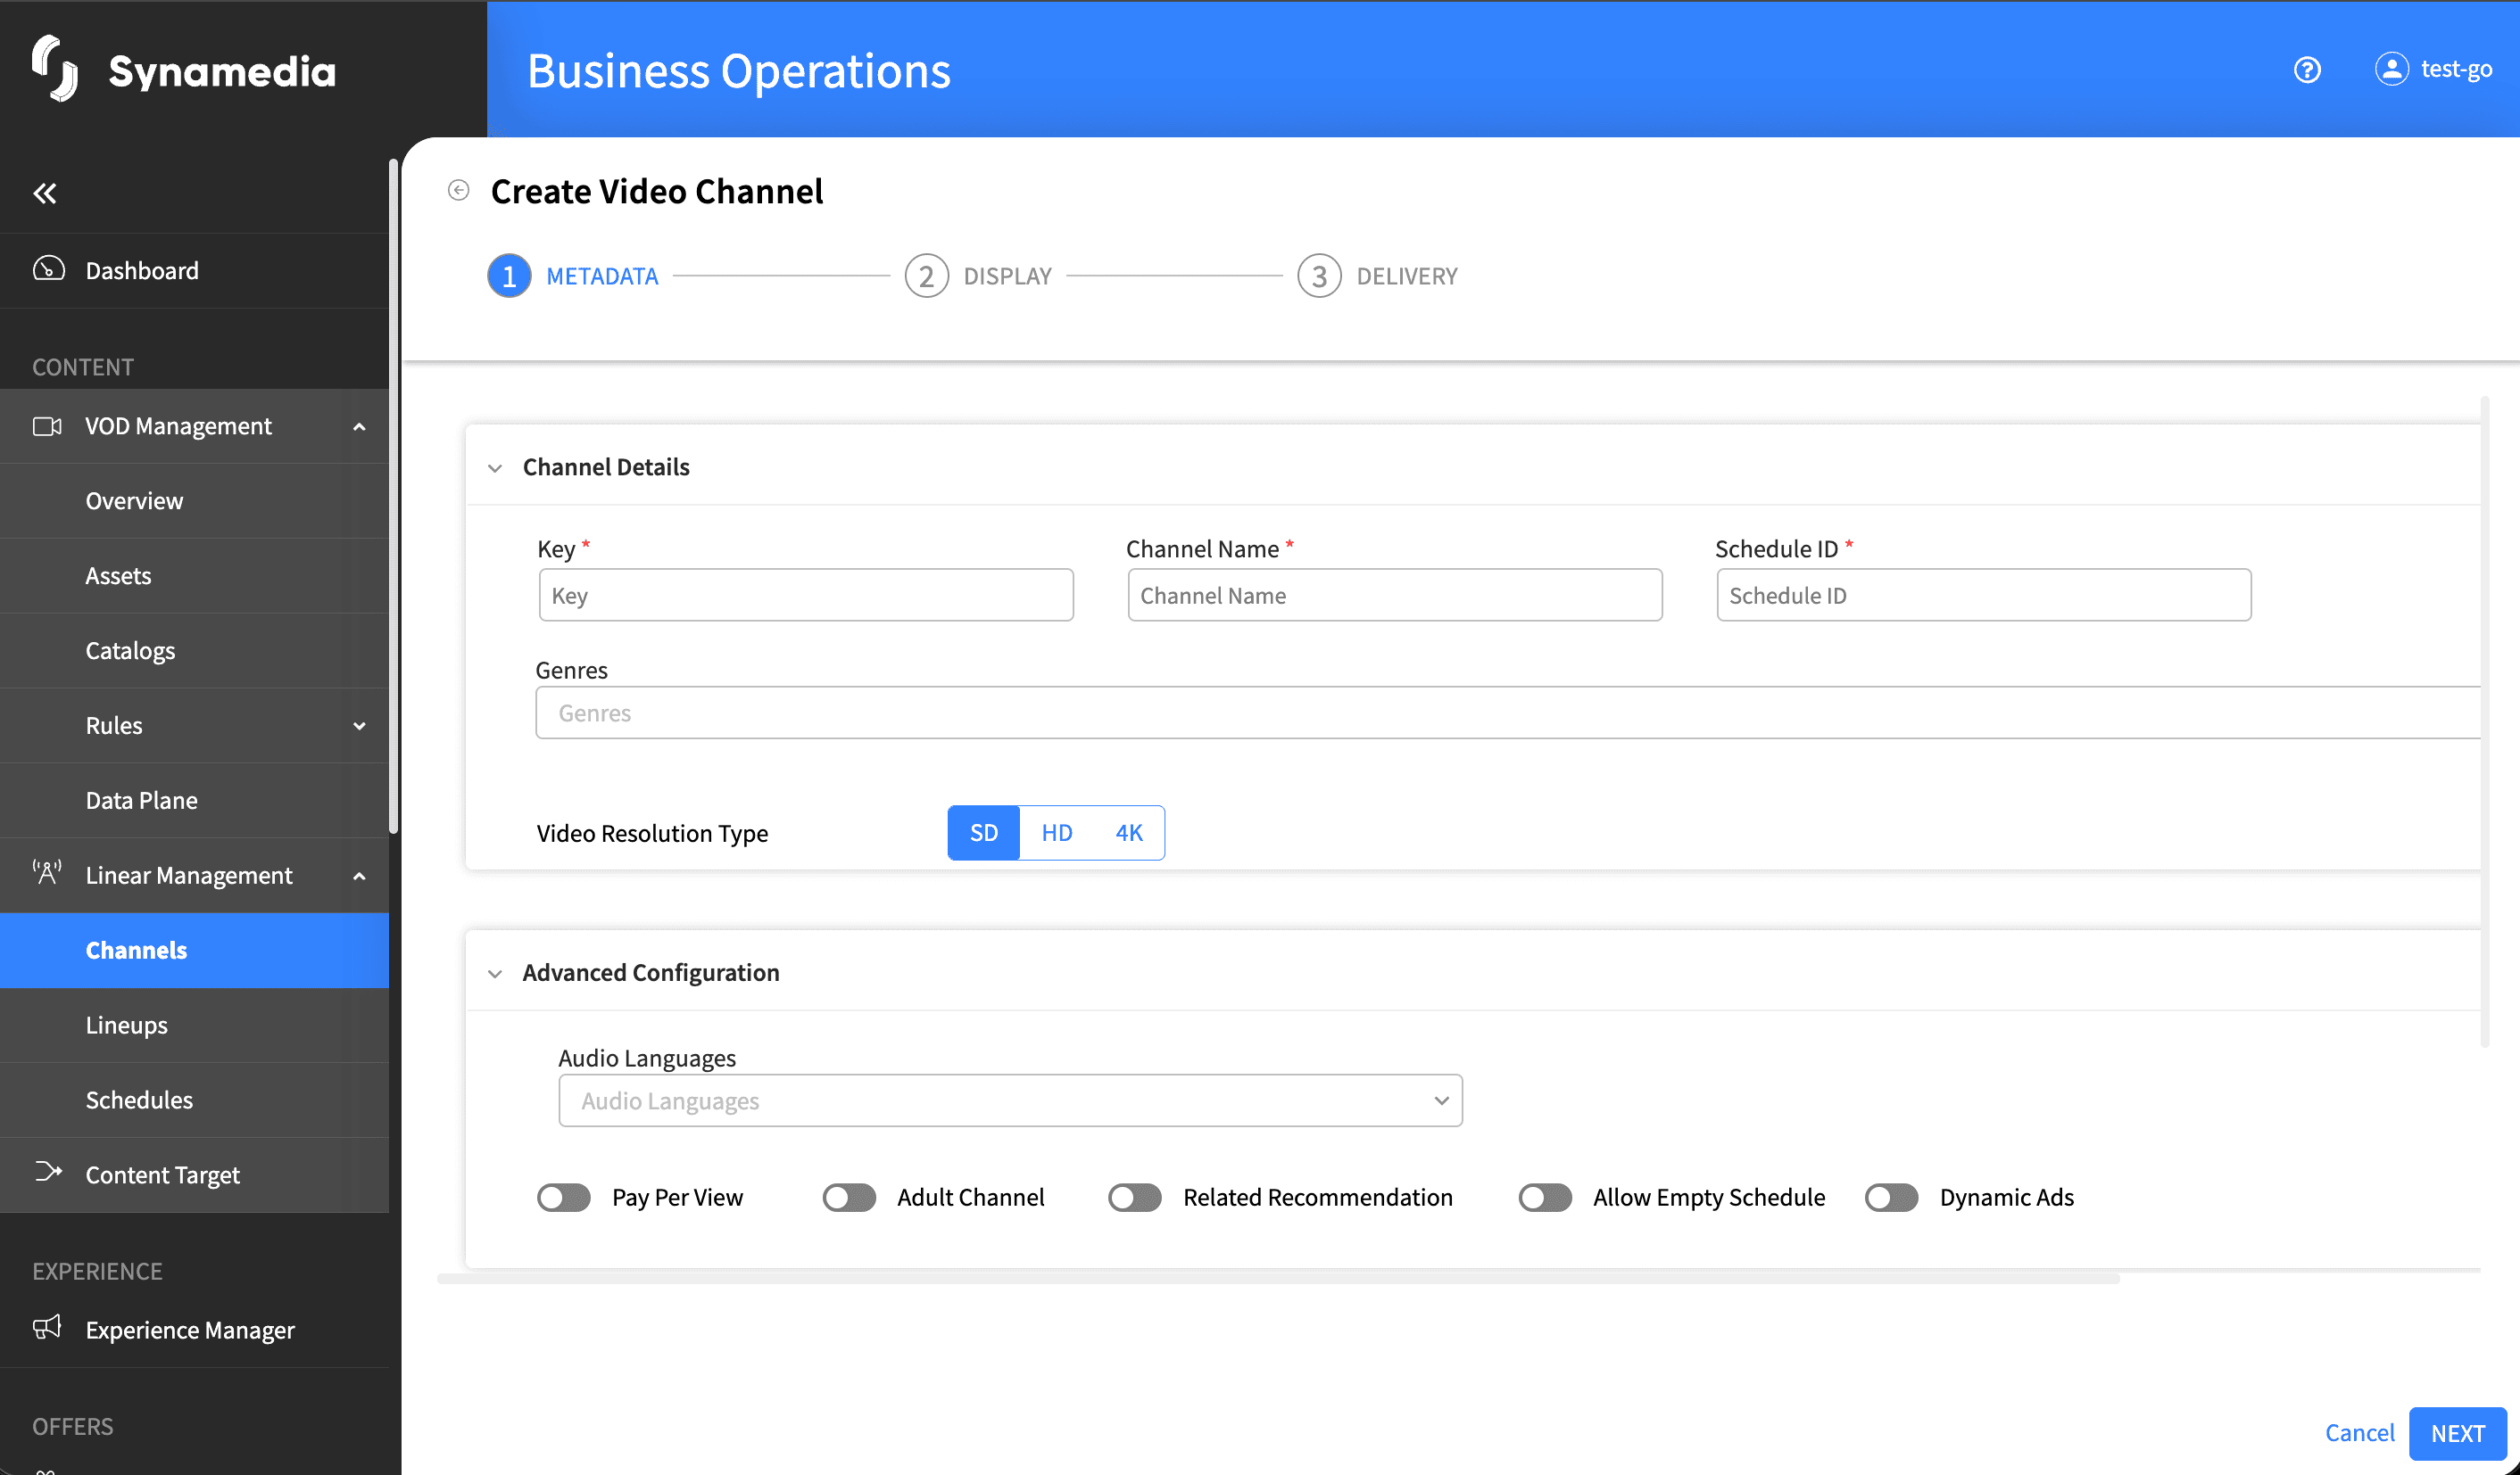Collapse the sidebar with double-chevron icon

[45, 193]
